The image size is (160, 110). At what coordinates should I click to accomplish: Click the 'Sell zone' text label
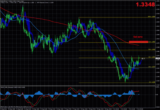click(138, 37)
